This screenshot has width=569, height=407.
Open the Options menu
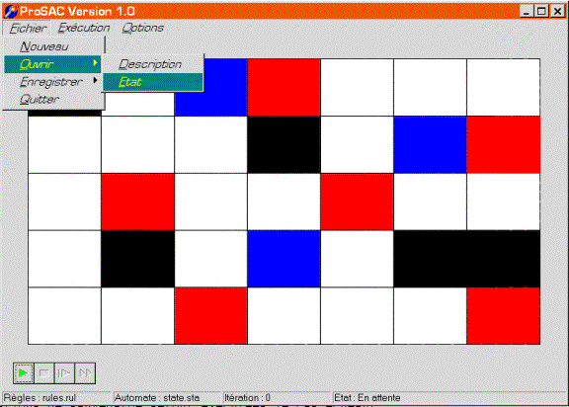[x=142, y=28]
